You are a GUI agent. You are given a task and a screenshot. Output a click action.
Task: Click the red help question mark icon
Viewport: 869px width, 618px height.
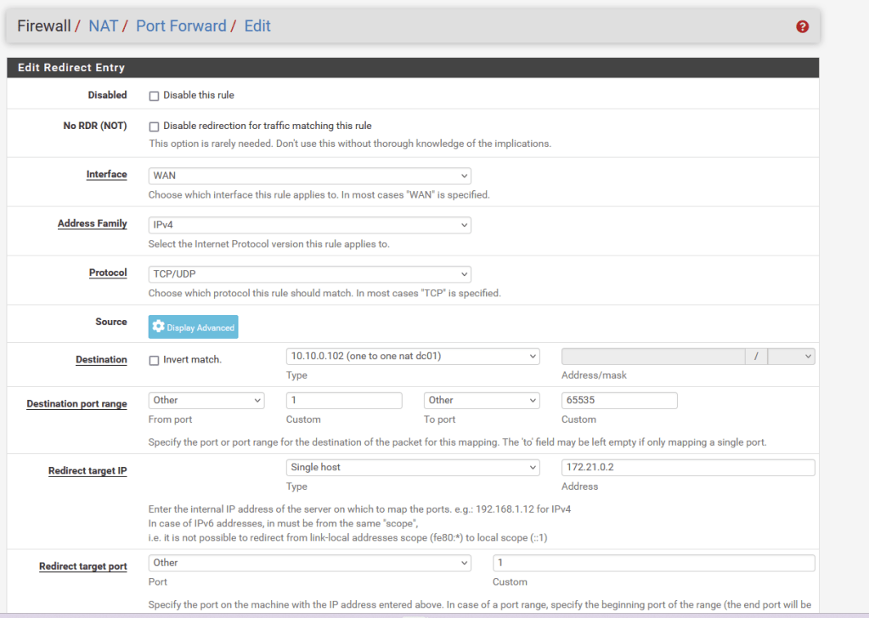point(802,26)
